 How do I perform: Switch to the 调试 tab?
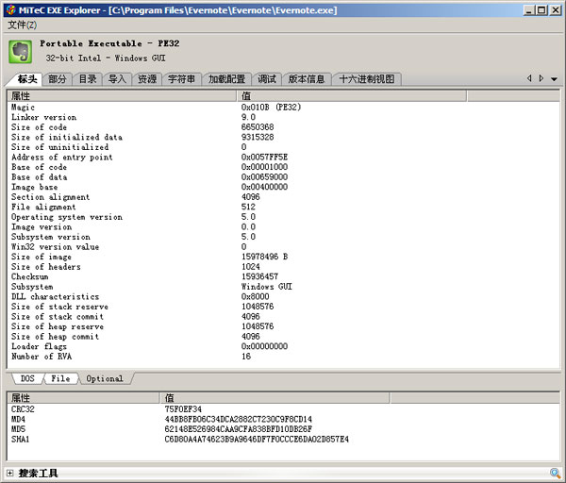[266, 79]
